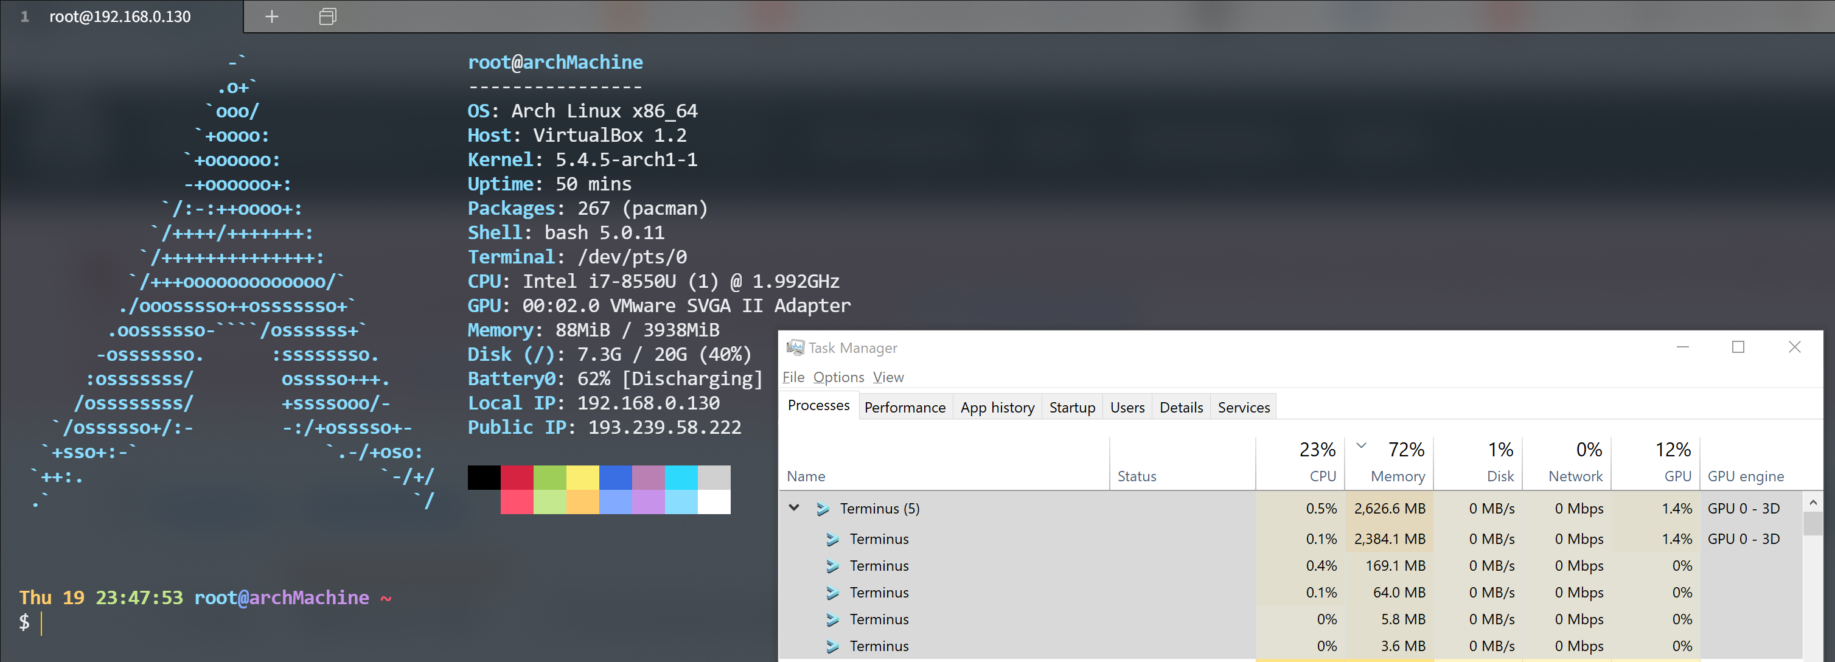
Task: Click the Status column header
Action: click(1137, 476)
